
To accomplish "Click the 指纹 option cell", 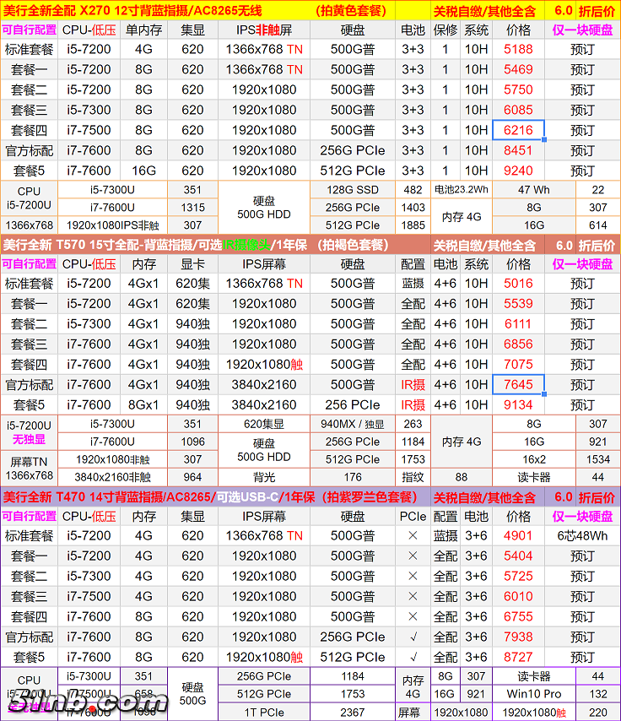I will [x=413, y=477].
